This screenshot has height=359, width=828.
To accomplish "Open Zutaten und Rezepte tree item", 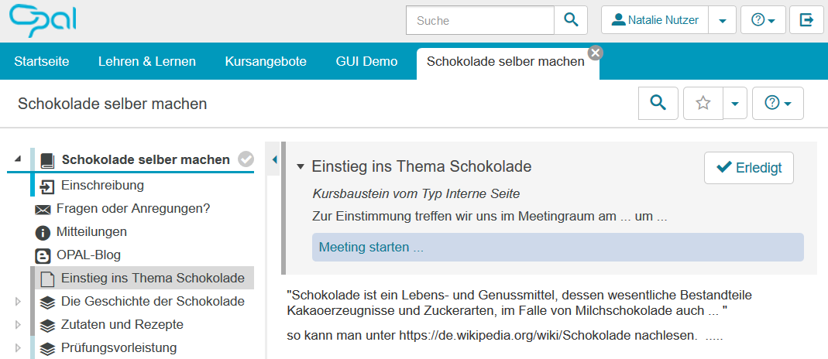I will point(122,324).
